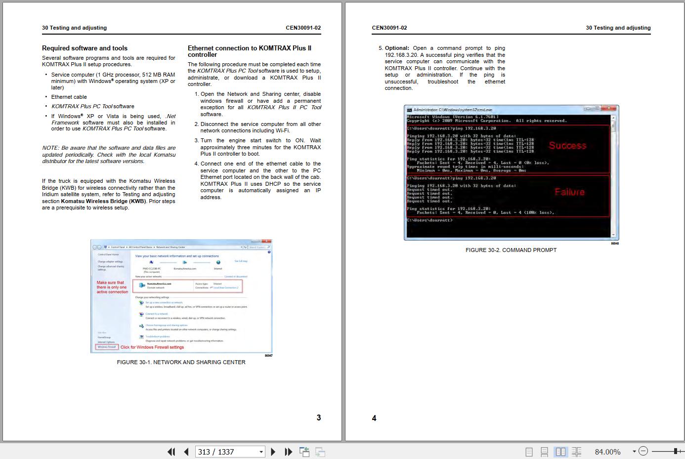Image resolution: width=685 pixels, height=459 pixels.
Task: Open the page number dropdown arrow
Action: pos(261,452)
